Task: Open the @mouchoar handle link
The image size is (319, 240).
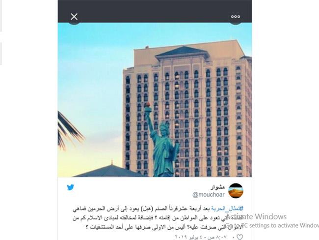Action: pos(209,195)
